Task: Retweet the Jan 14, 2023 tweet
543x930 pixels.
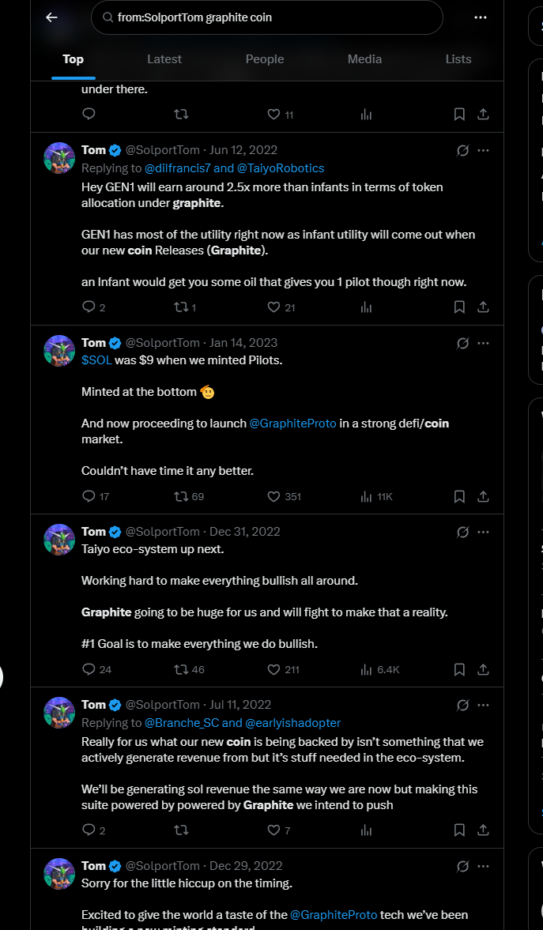Action: point(181,496)
